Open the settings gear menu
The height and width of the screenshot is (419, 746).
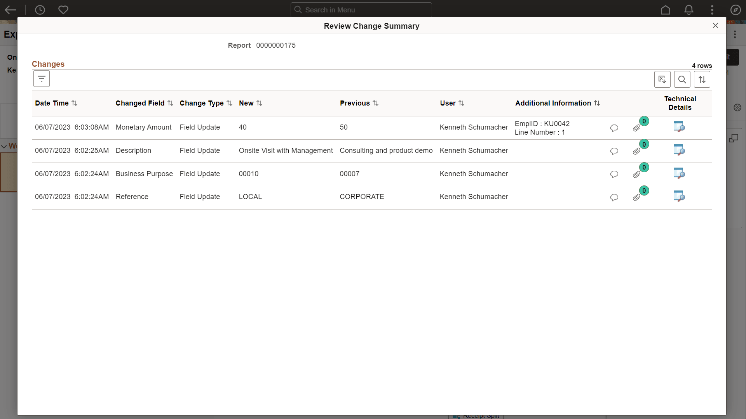[737, 107]
